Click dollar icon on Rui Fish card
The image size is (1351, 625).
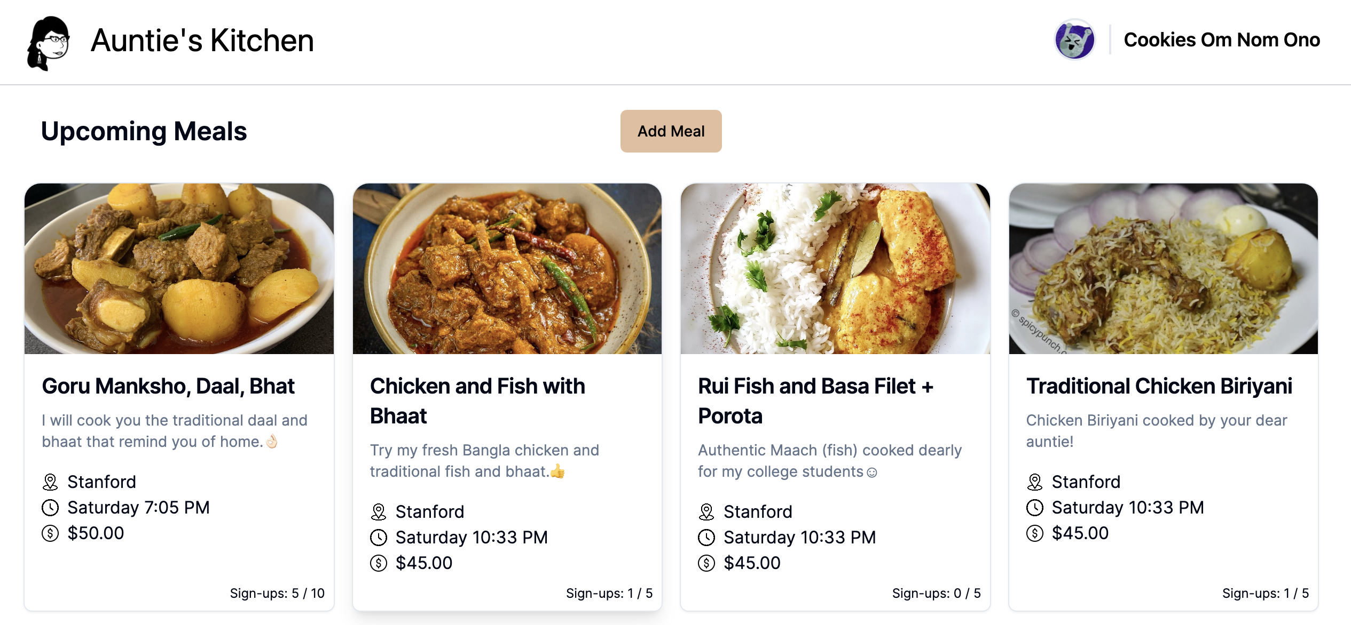pyautogui.click(x=706, y=563)
